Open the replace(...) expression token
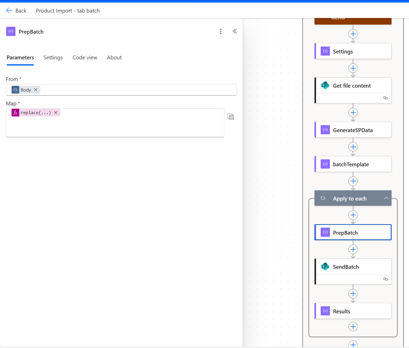The height and width of the screenshot is (348, 409). (35, 113)
